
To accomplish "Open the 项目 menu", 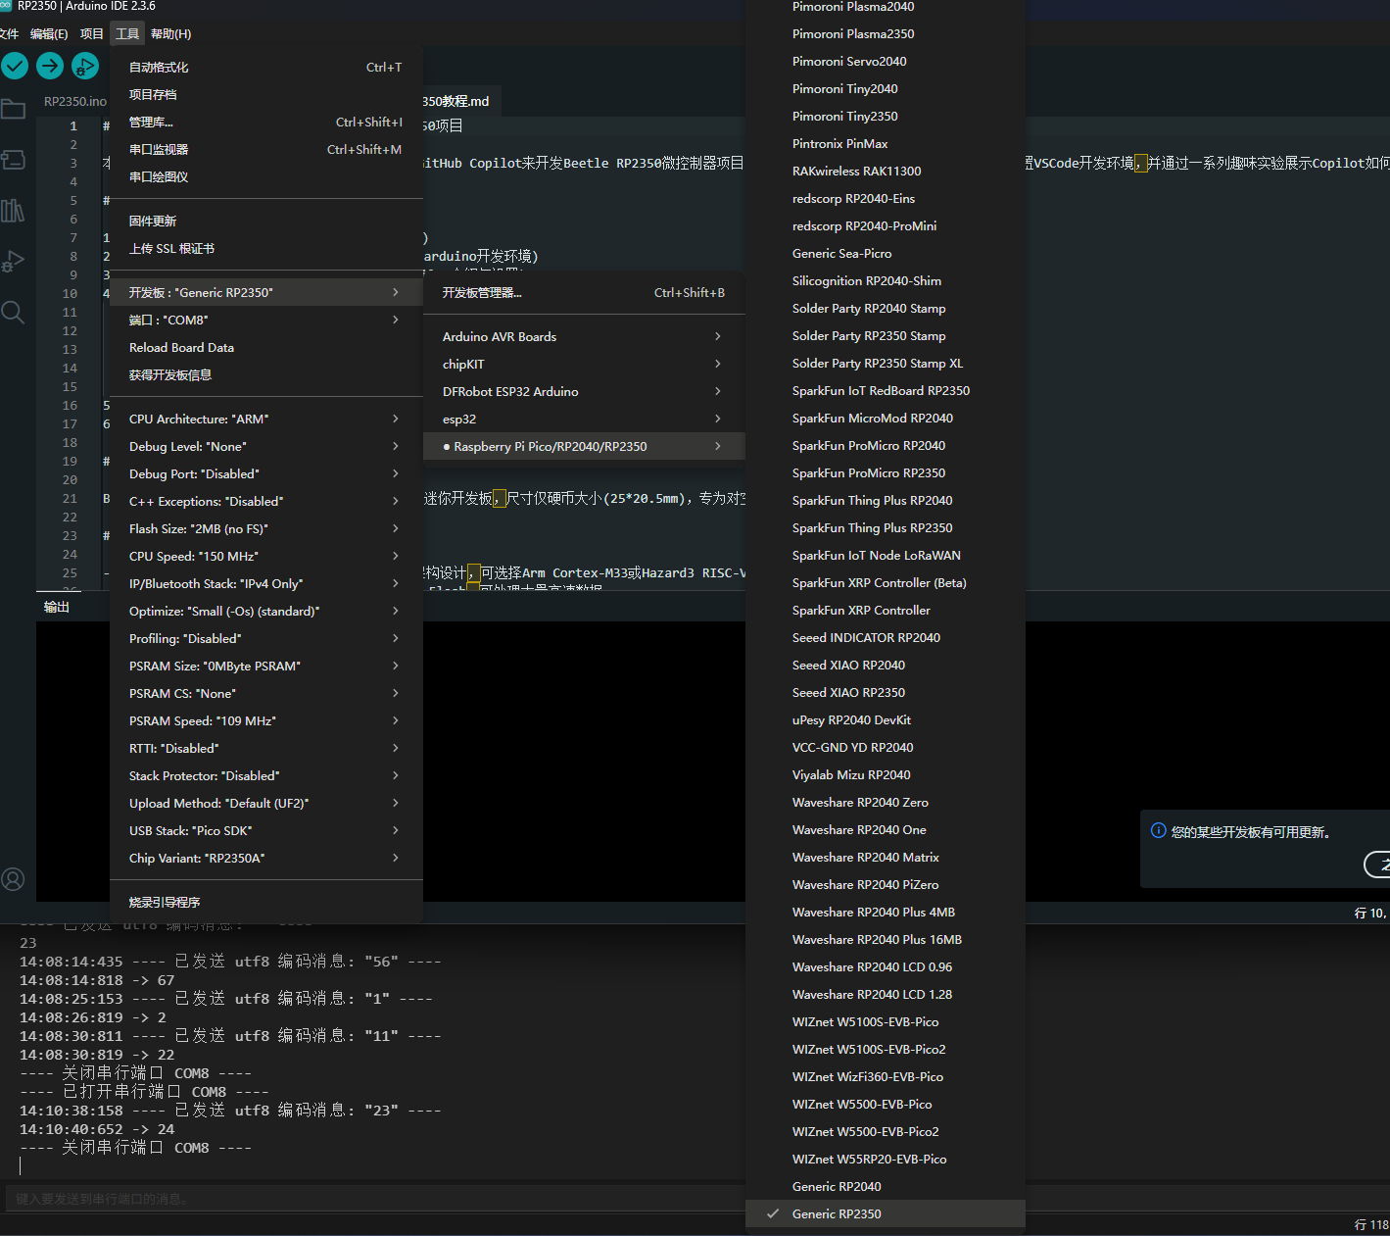I will [x=92, y=33].
